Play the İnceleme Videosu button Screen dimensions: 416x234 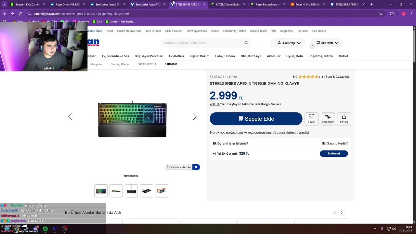point(182,167)
